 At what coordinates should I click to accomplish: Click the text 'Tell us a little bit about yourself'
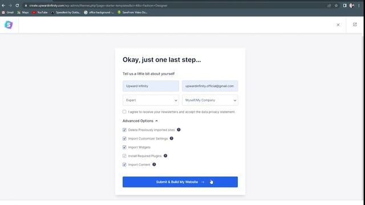click(x=148, y=73)
